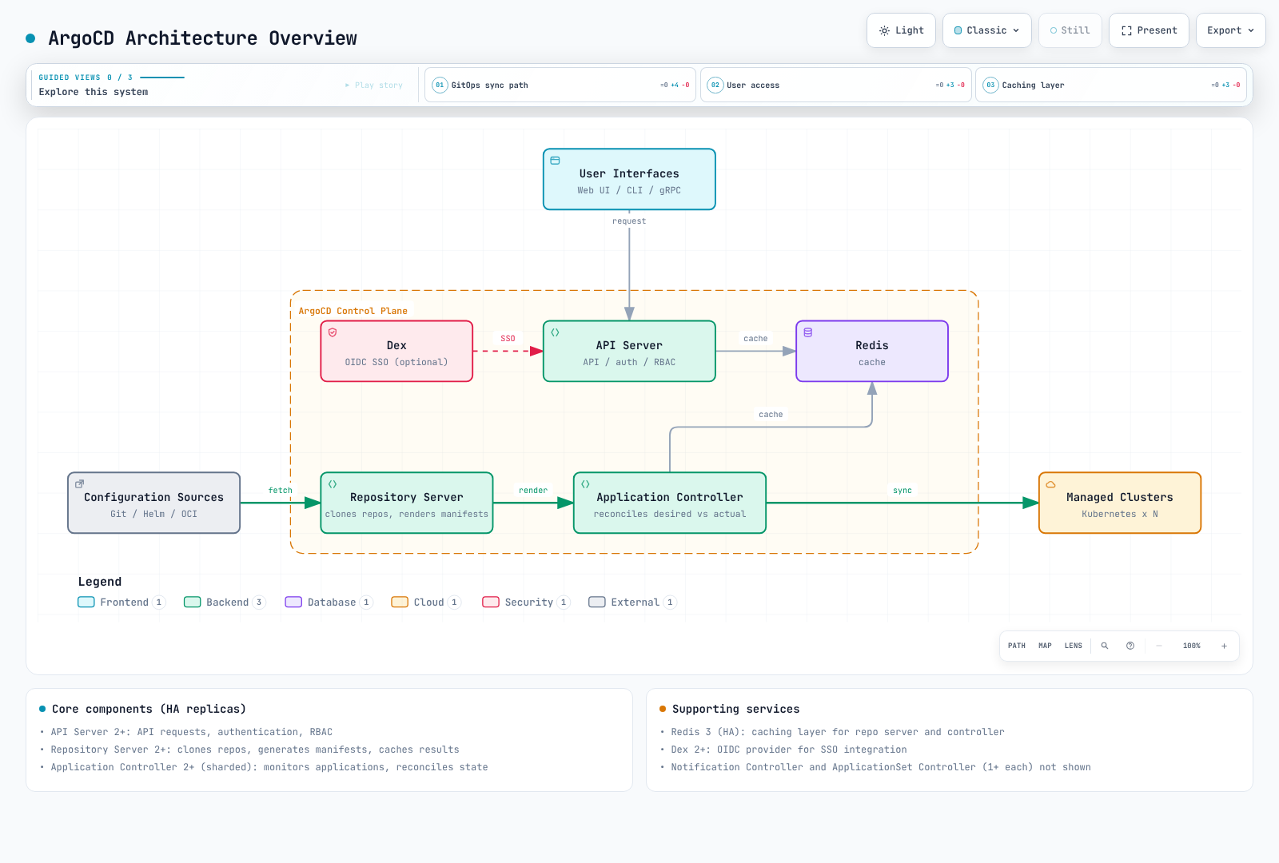Click the 'sync' edge label
The width and height of the screenshot is (1279, 863).
pos(902,491)
